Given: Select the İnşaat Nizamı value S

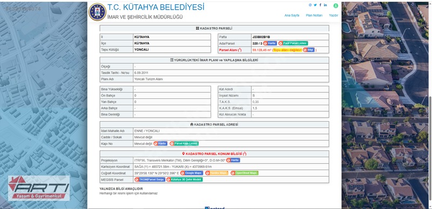Looking at the screenshot, I should (x=253, y=96).
